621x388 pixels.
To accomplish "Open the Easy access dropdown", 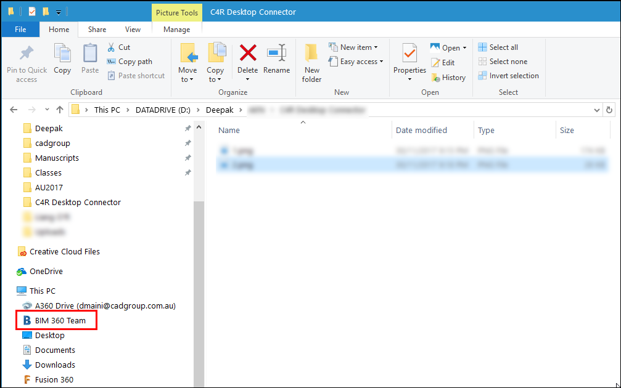I will click(356, 62).
